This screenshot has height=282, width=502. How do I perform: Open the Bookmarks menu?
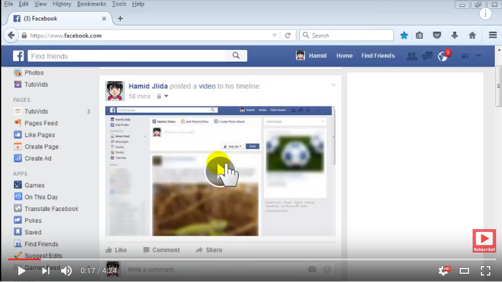pyautogui.click(x=91, y=4)
